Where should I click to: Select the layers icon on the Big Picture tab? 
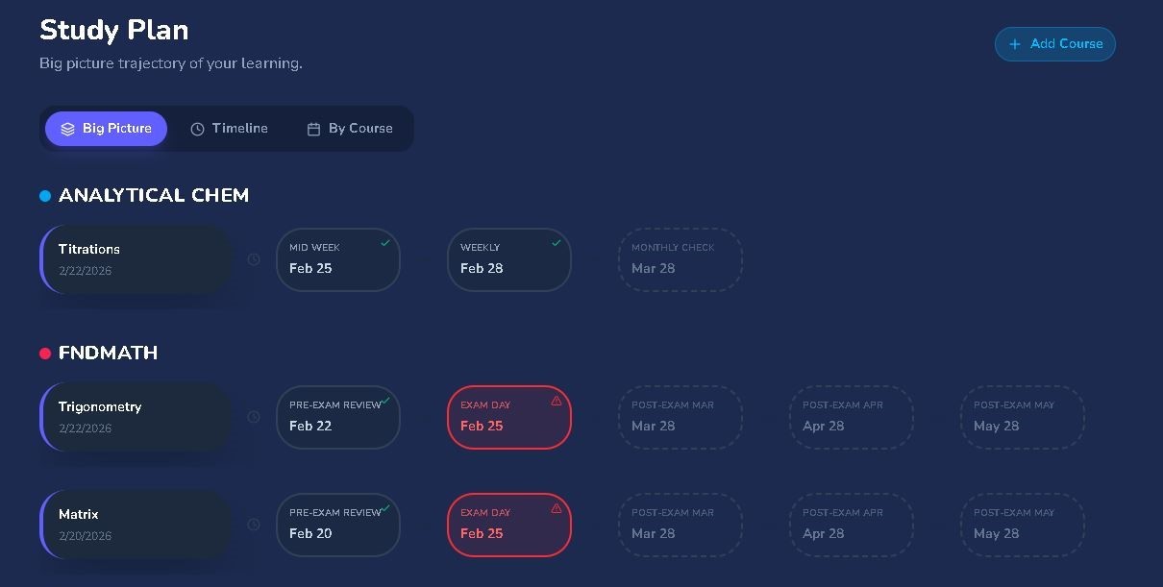(67, 128)
